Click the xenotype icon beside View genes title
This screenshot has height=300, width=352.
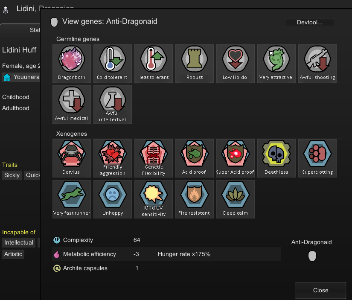[54, 22]
